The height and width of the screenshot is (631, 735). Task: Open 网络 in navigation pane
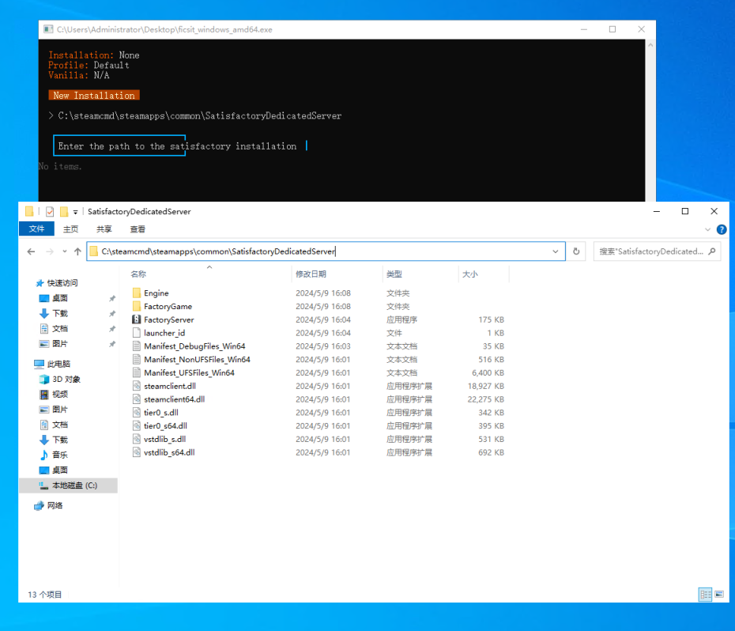click(x=55, y=505)
